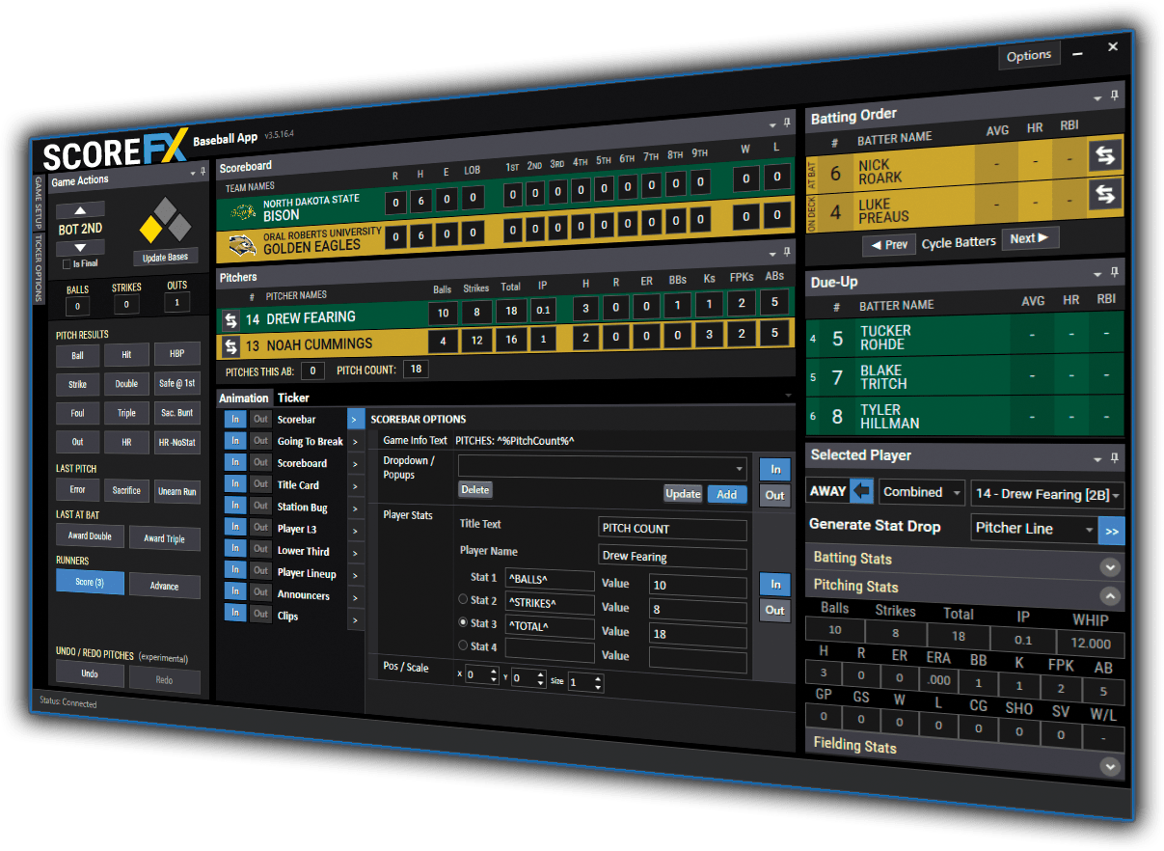Toggle the Is Final checkbox
1164x851 pixels.
[x=66, y=263]
